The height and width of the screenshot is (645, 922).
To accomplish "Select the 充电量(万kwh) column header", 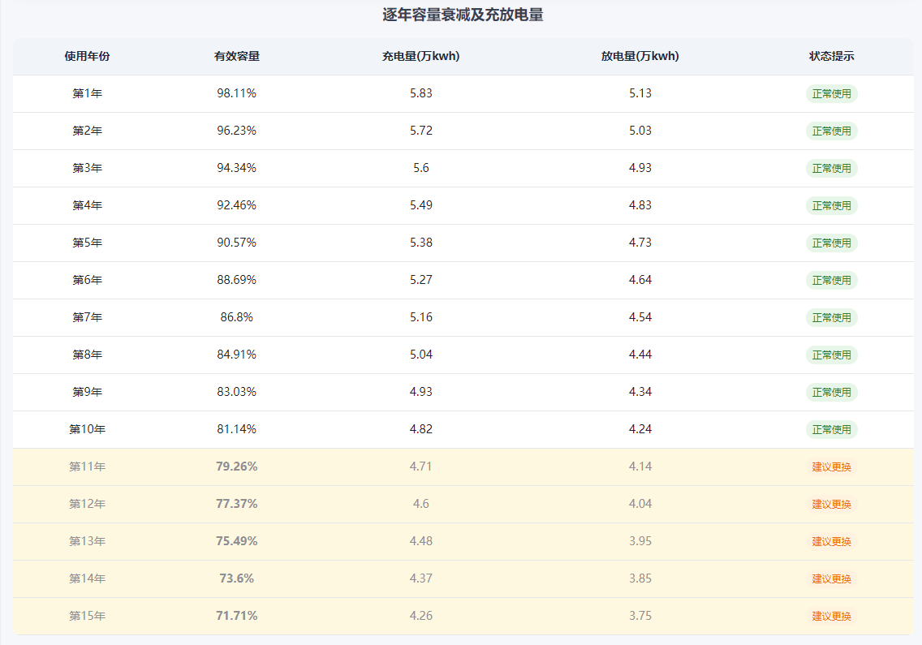I will coord(420,57).
